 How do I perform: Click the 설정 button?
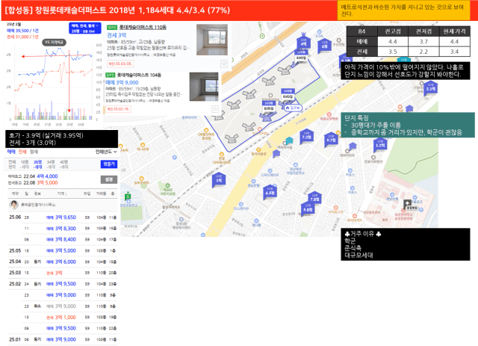tap(108, 179)
